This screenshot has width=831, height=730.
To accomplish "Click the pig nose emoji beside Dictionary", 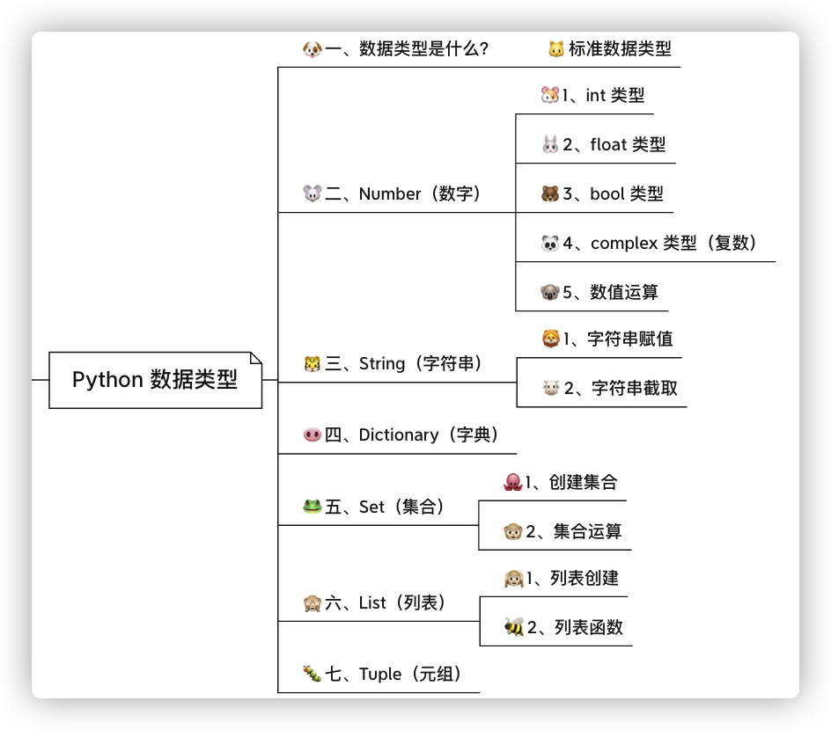I will pyautogui.click(x=313, y=434).
